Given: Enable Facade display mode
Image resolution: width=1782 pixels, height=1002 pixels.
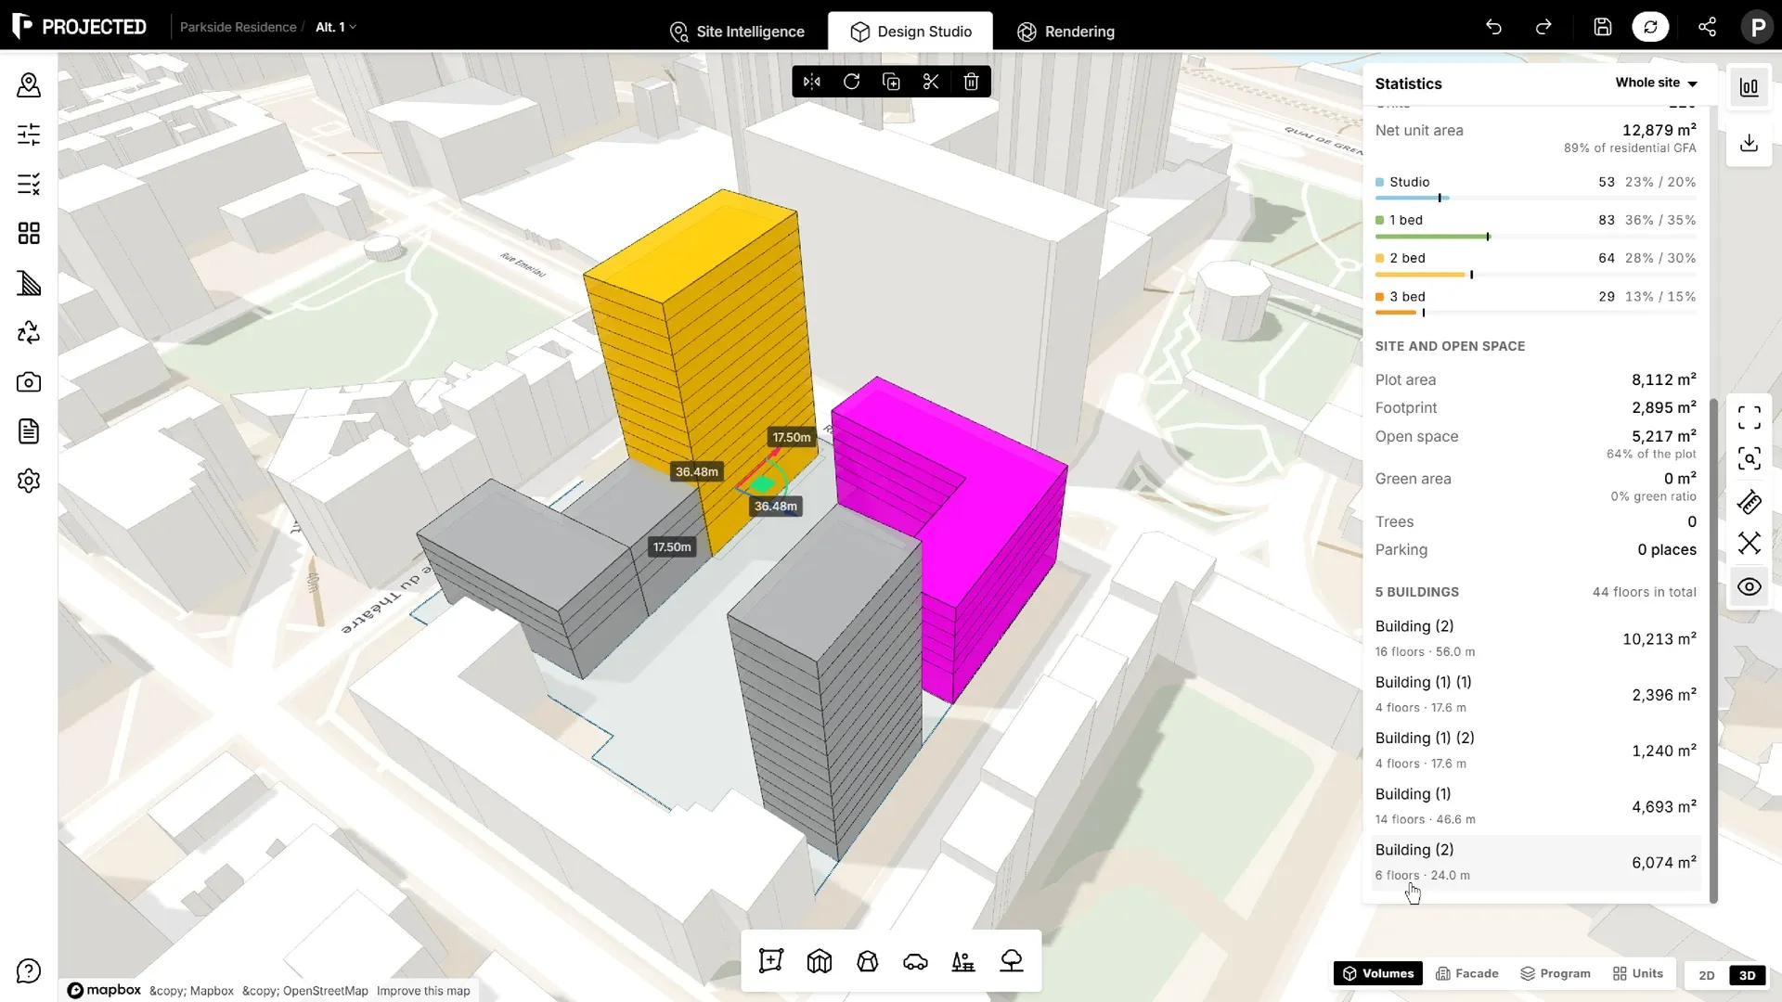Looking at the screenshot, I should tap(1467, 973).
